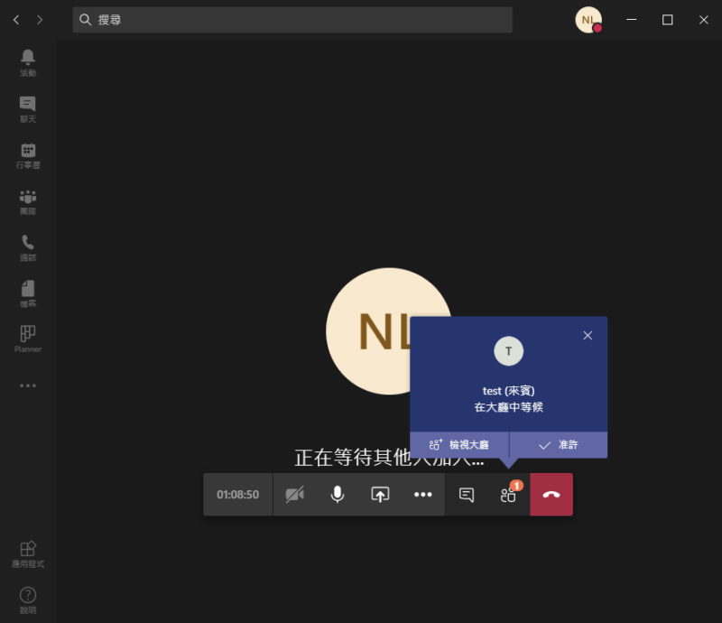Open the Files section in sidebar
Viewport: 722px width, 623px height.
tap(28, 293)
